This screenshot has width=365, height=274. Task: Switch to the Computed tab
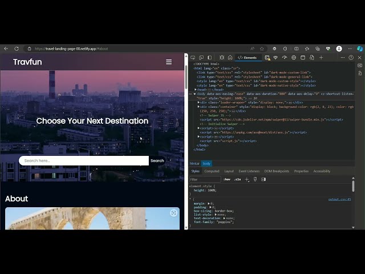click(x=212, y=171)
